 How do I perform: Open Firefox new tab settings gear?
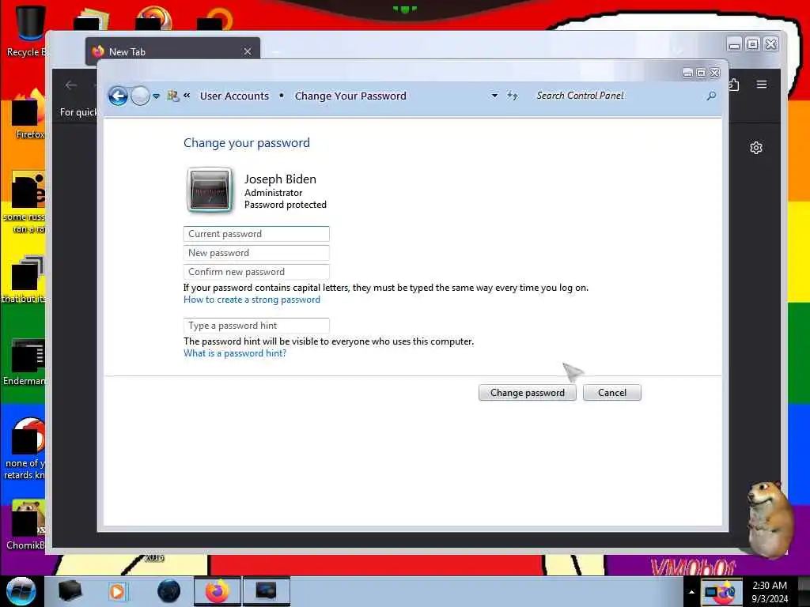pyautogui.click(x=756, y=148)
